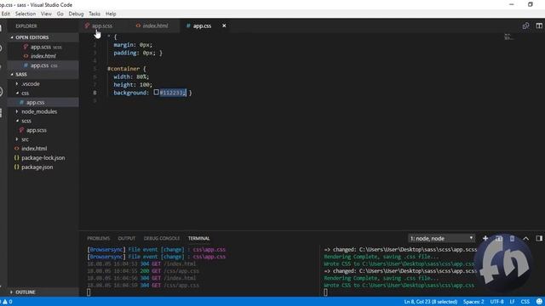Viewport: 545px width, 306px height.
Task: Kill terminal with trash icon
Action: pos(512,238)
